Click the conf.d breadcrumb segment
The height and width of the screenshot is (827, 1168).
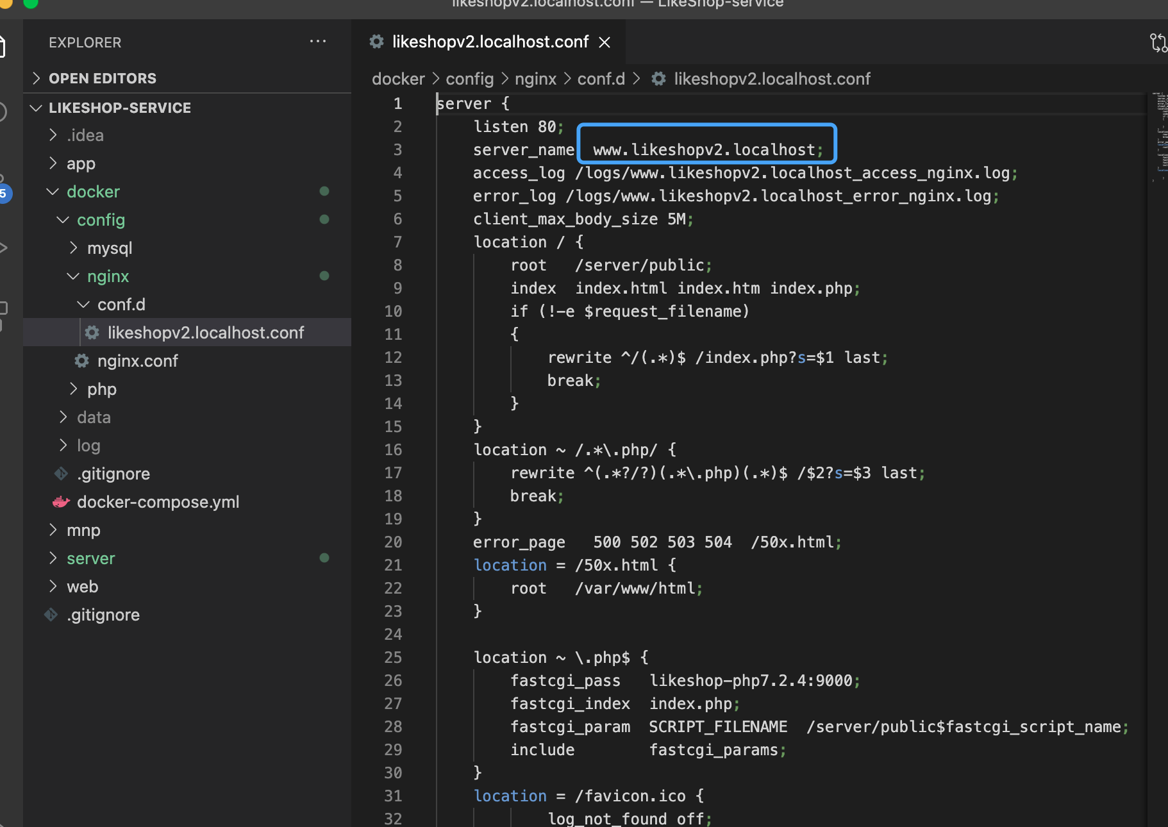tap(601, 79)
